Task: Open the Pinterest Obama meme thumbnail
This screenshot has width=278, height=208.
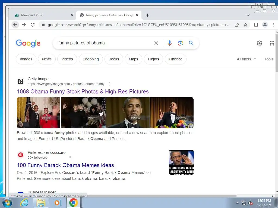Action: [181, 162]
